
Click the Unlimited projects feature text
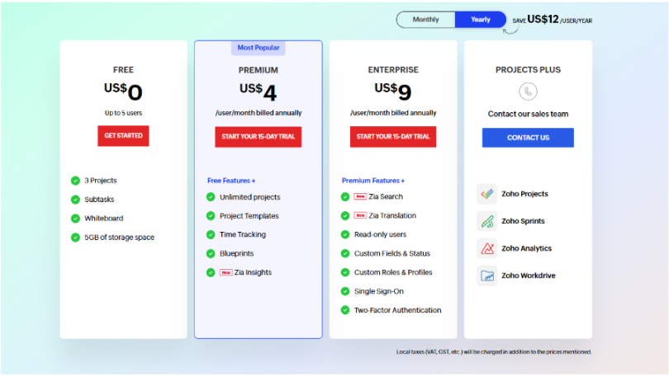coord(250,197)
